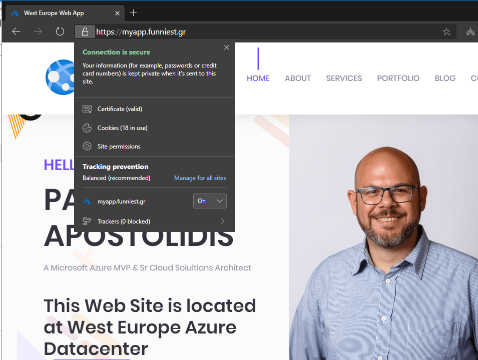Open Trackers (0 blocked) entry
The height and width of the screenshot is (360, 478).
(x=155, y=221)
